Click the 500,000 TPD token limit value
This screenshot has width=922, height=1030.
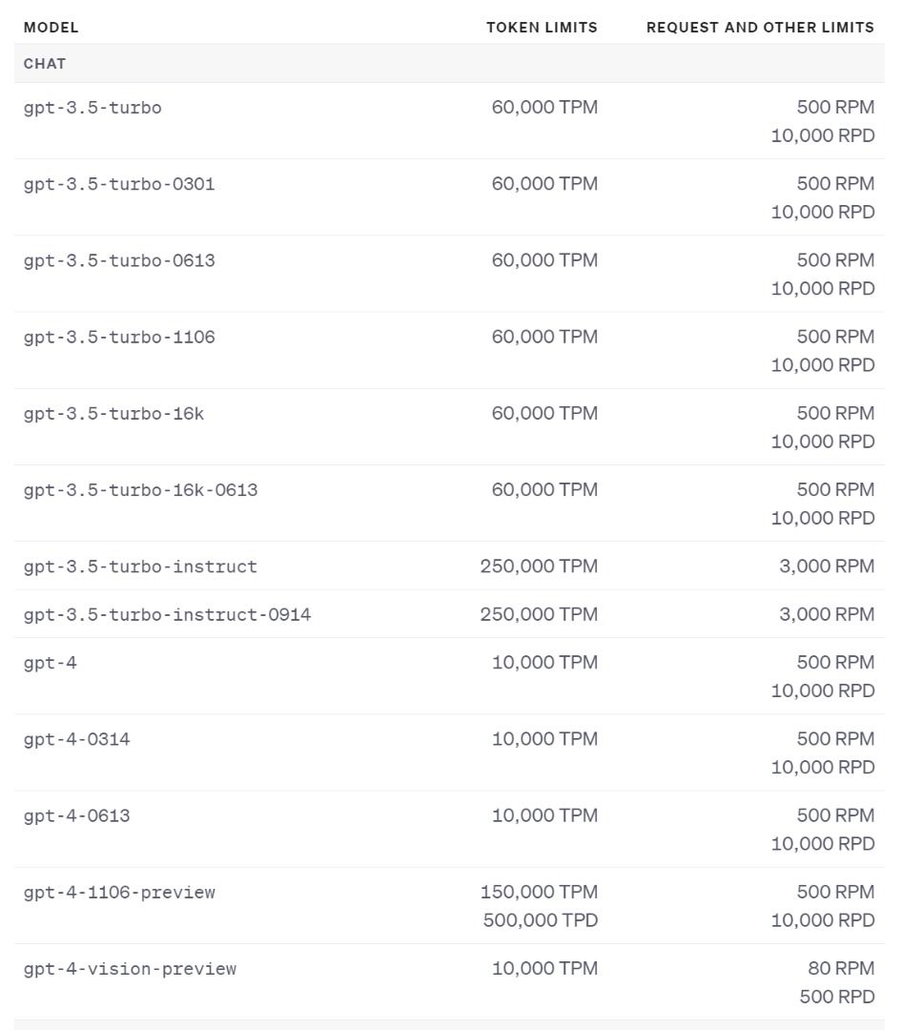pos(541,920)
